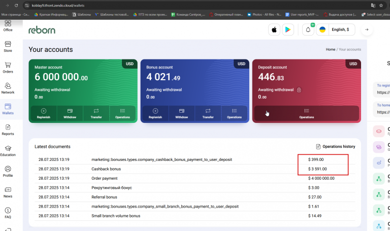The width and height of the screenshot is (390, 231).
Task: Click the Bonus account balance 4 021.49
Action: pos(163,77)
